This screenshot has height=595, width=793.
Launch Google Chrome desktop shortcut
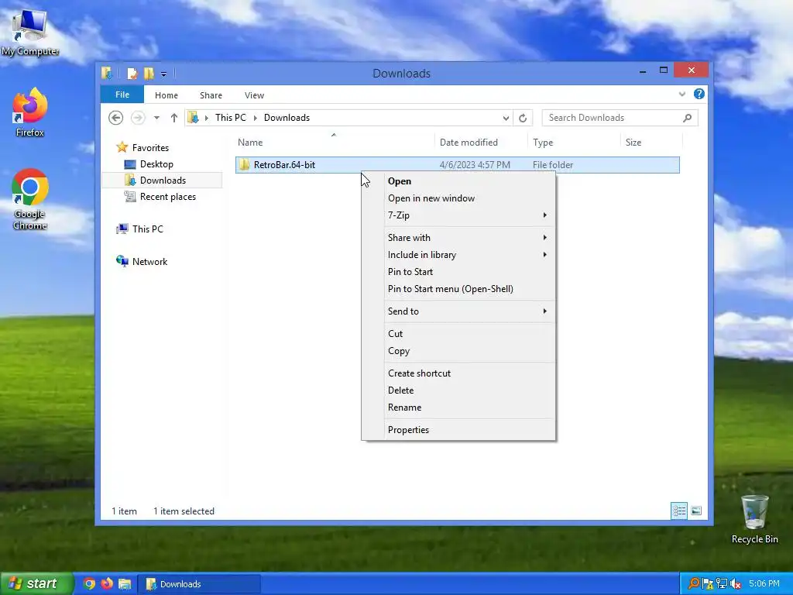coord(30,199)
